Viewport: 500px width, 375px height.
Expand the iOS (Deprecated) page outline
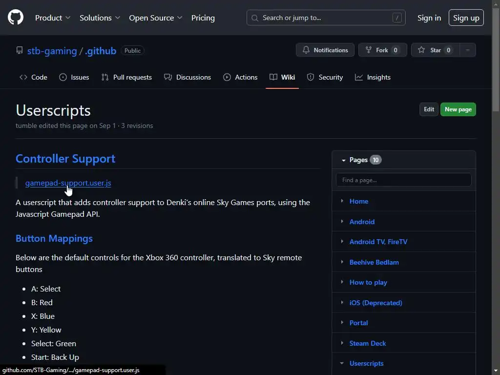point(342,302)
